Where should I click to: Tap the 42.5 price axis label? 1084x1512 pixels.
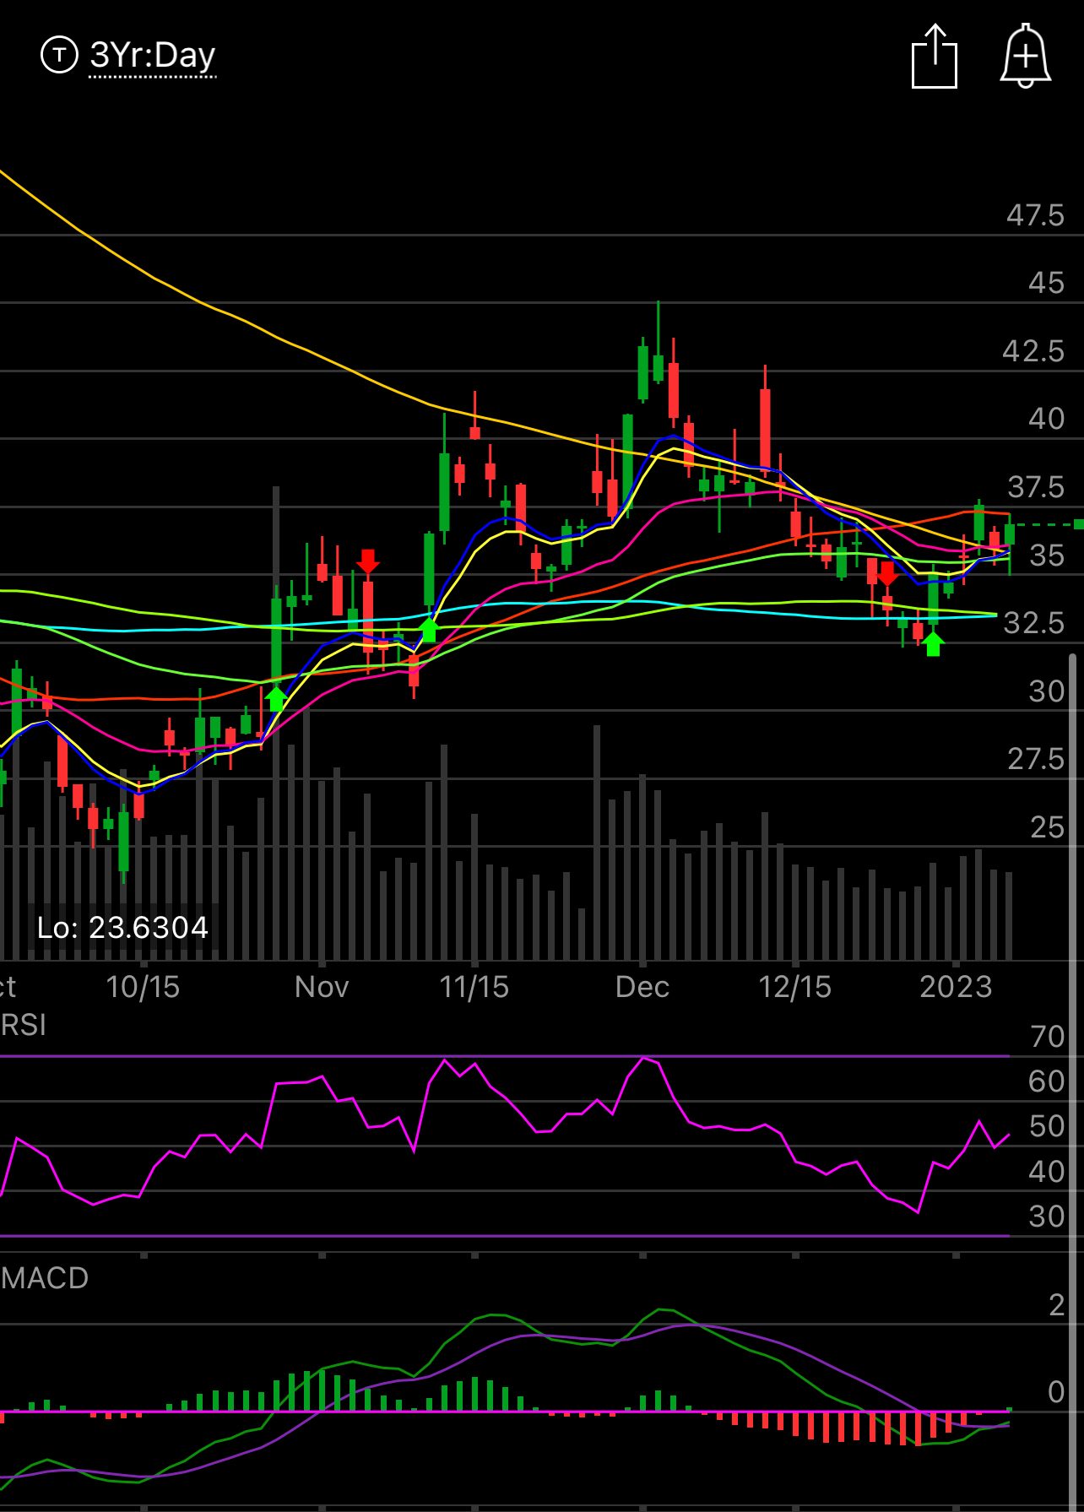click(x=1034, y=351)
